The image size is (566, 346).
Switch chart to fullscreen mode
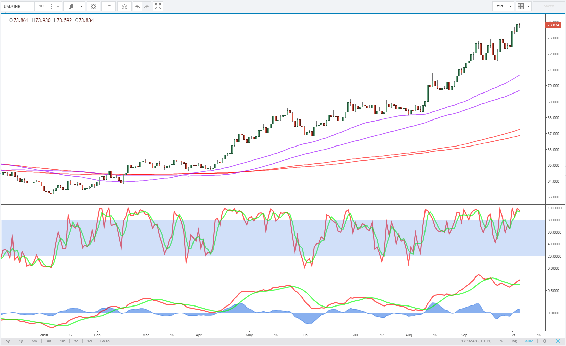click(x=158, y=6)
